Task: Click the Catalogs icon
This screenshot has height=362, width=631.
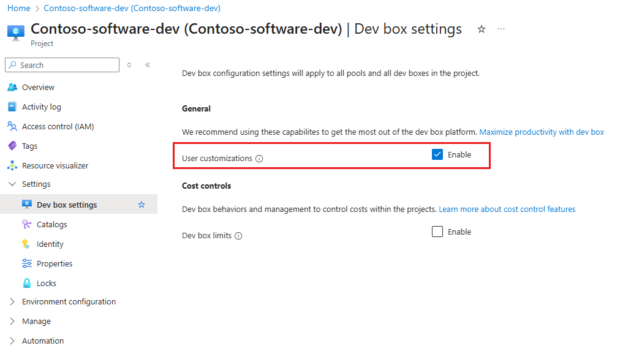Action: point(27,224)
